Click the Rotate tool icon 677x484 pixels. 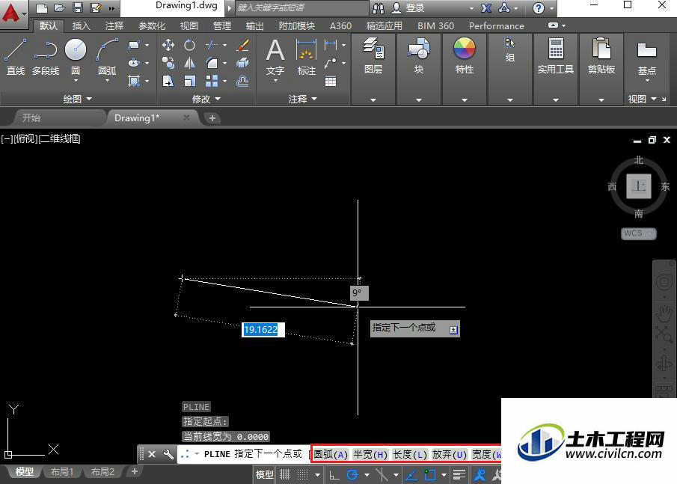coord(189,45)
